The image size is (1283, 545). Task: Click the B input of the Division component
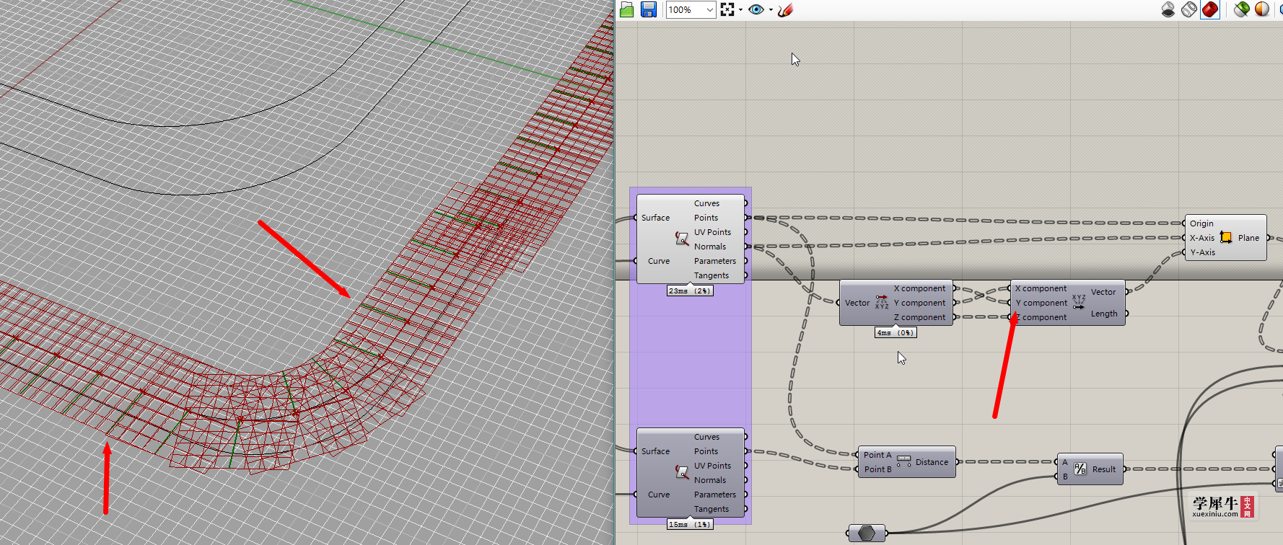click(x=1065, y=477)
